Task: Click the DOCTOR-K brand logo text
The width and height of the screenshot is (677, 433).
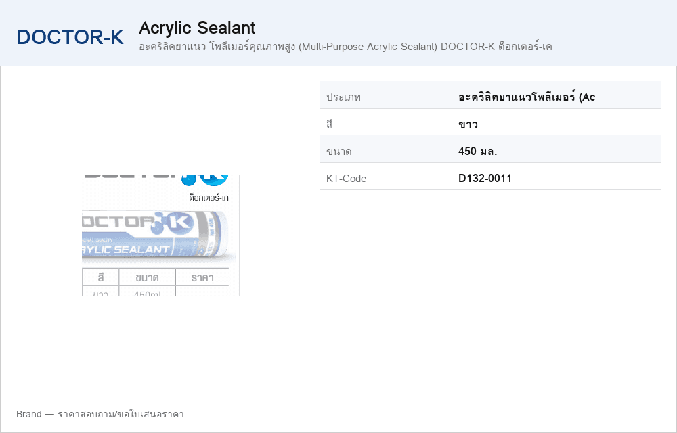Action: [x=70, y=37]
